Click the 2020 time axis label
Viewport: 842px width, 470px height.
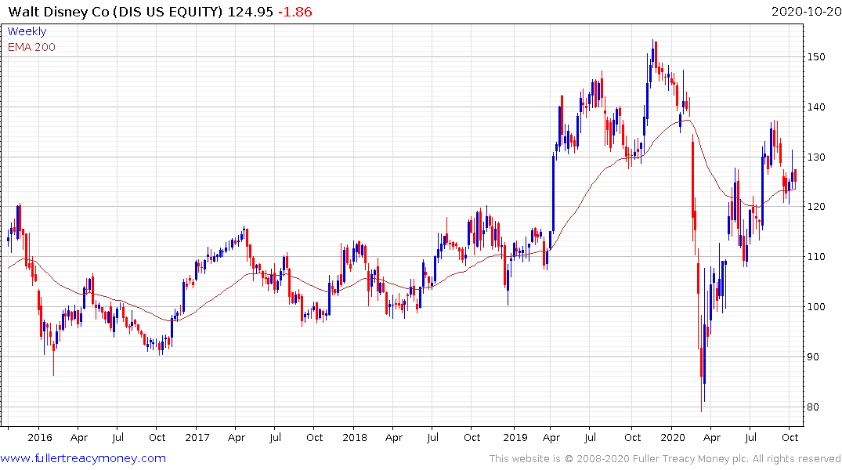[672, 438]
